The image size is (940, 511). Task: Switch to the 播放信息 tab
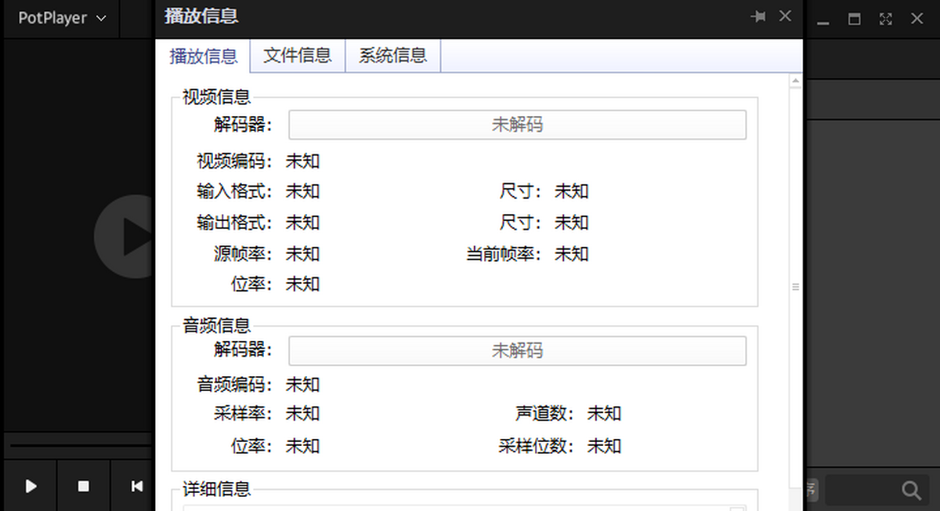tap(203, 56)
